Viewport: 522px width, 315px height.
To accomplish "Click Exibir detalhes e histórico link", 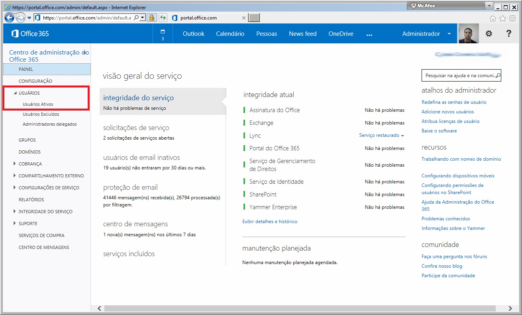I will [270, 222].
